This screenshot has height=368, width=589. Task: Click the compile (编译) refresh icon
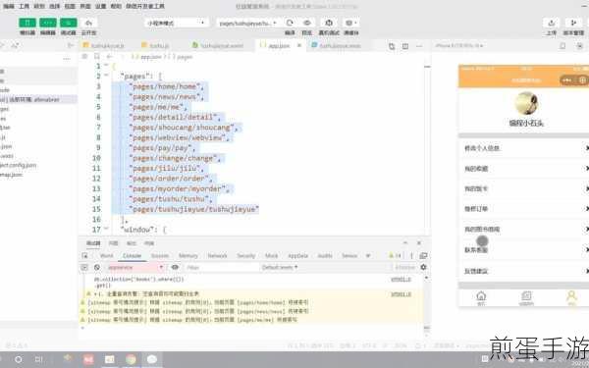tap(290, 23)
